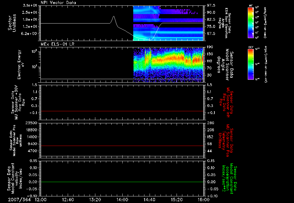Click the '2007/364' date label

(19, 200)
